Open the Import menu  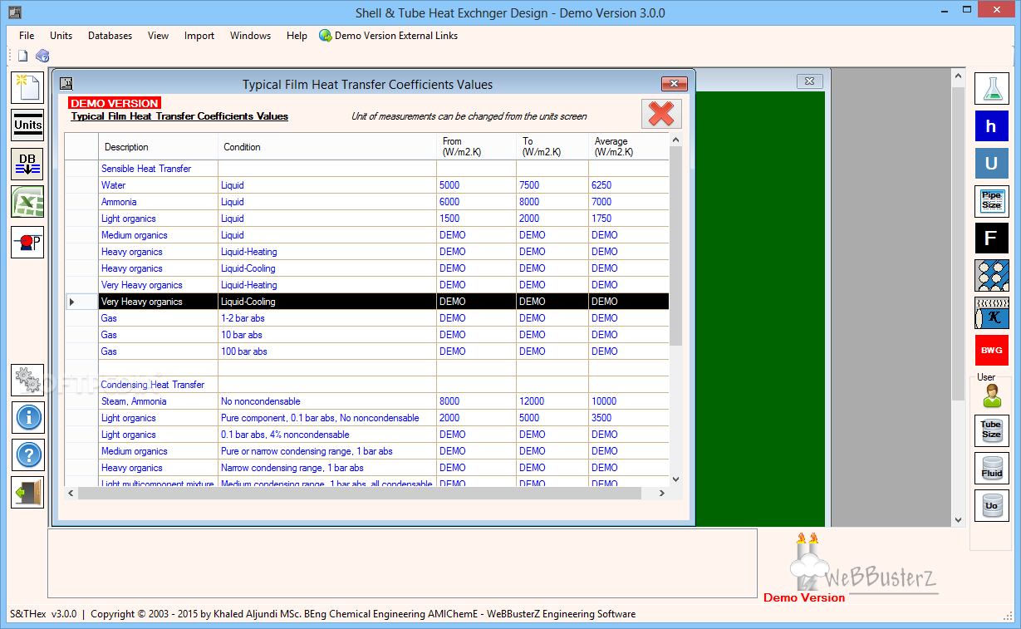[x=199, y=36]
